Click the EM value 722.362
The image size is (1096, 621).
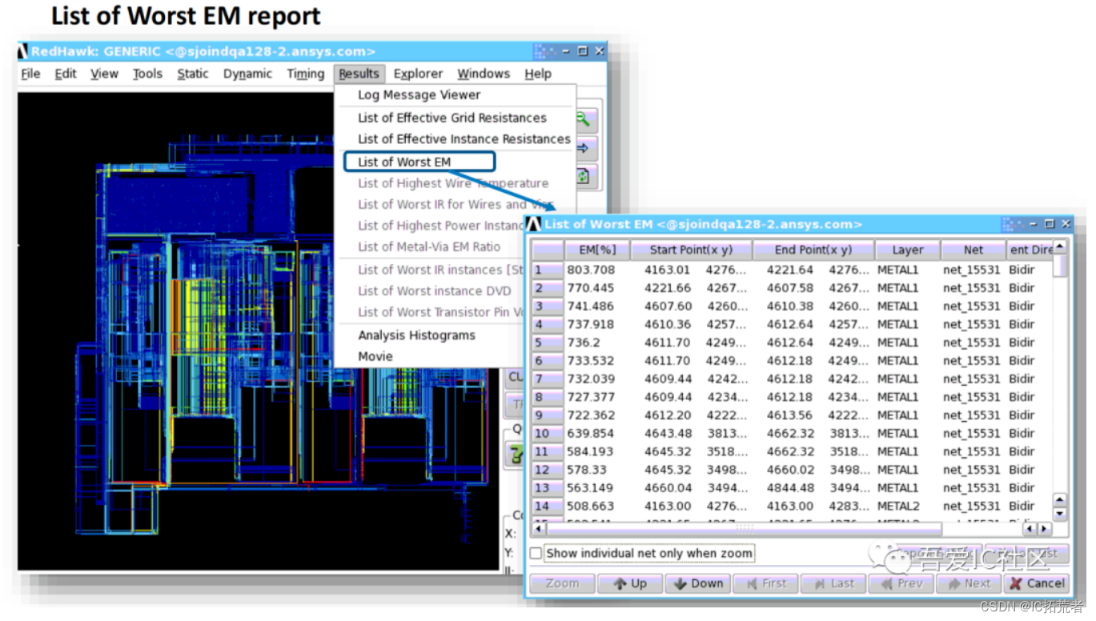click(591, 415)
